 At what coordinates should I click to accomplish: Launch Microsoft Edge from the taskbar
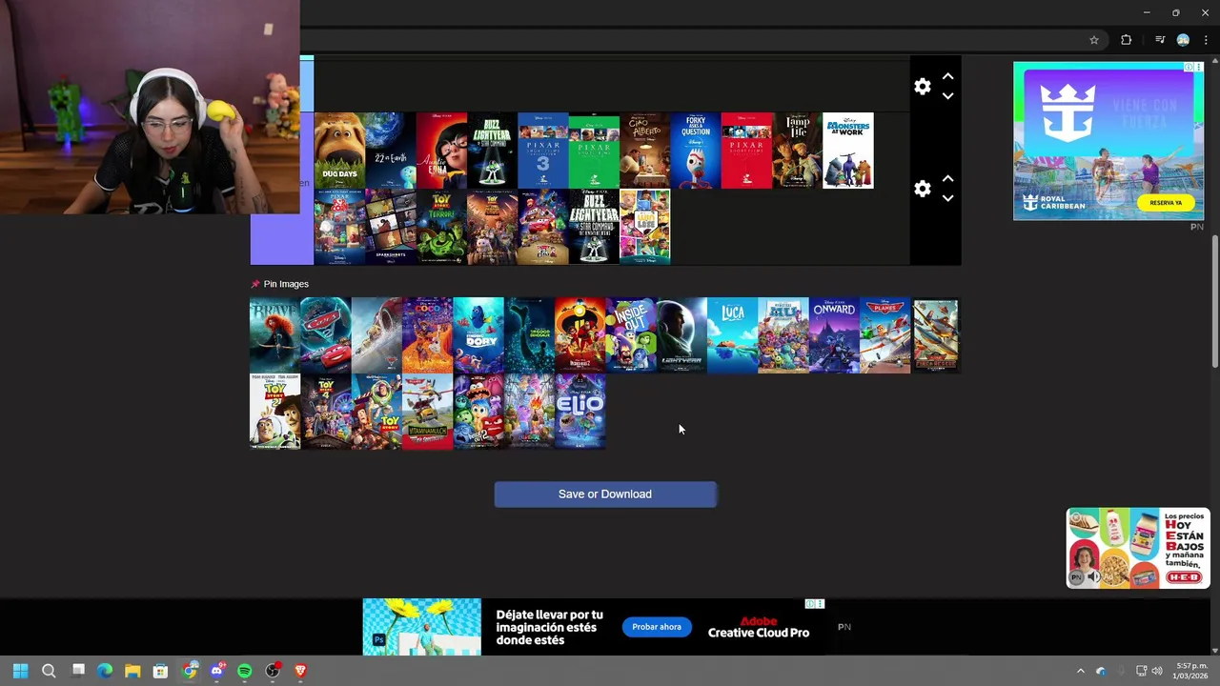pyautogui.click(x=105, y=671)
